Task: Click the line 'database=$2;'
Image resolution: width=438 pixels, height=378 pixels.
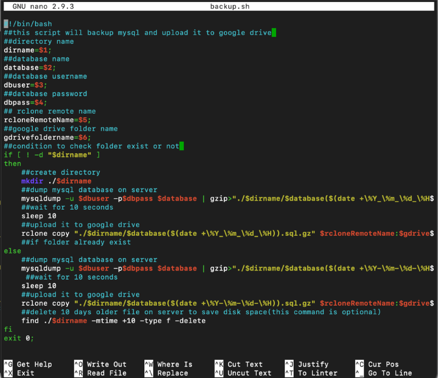Action: [30, 67]
